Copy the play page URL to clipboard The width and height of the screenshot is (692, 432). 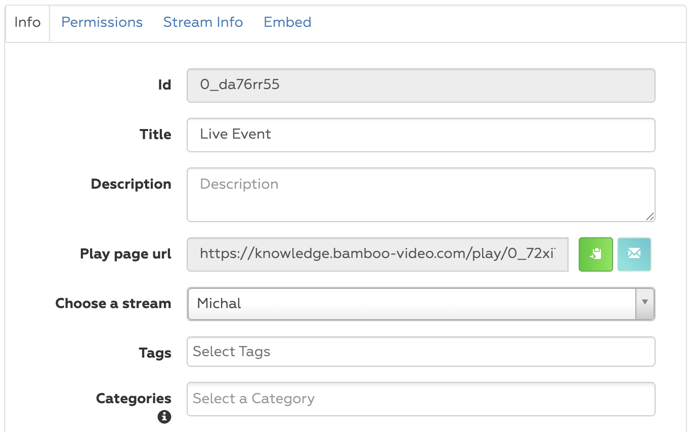coord(595,254)
